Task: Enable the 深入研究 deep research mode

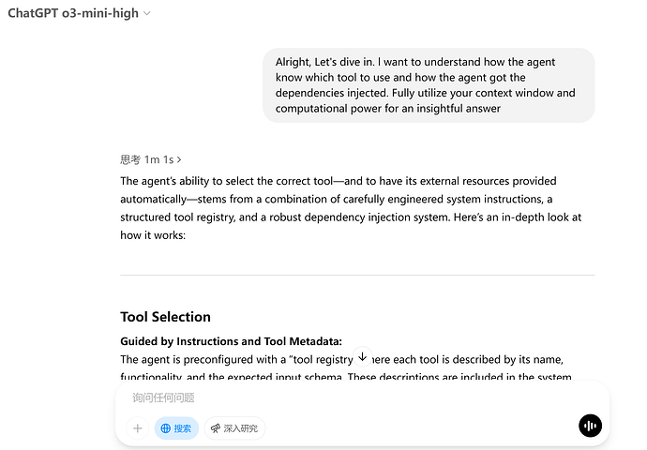Action: tap(234, 428)
